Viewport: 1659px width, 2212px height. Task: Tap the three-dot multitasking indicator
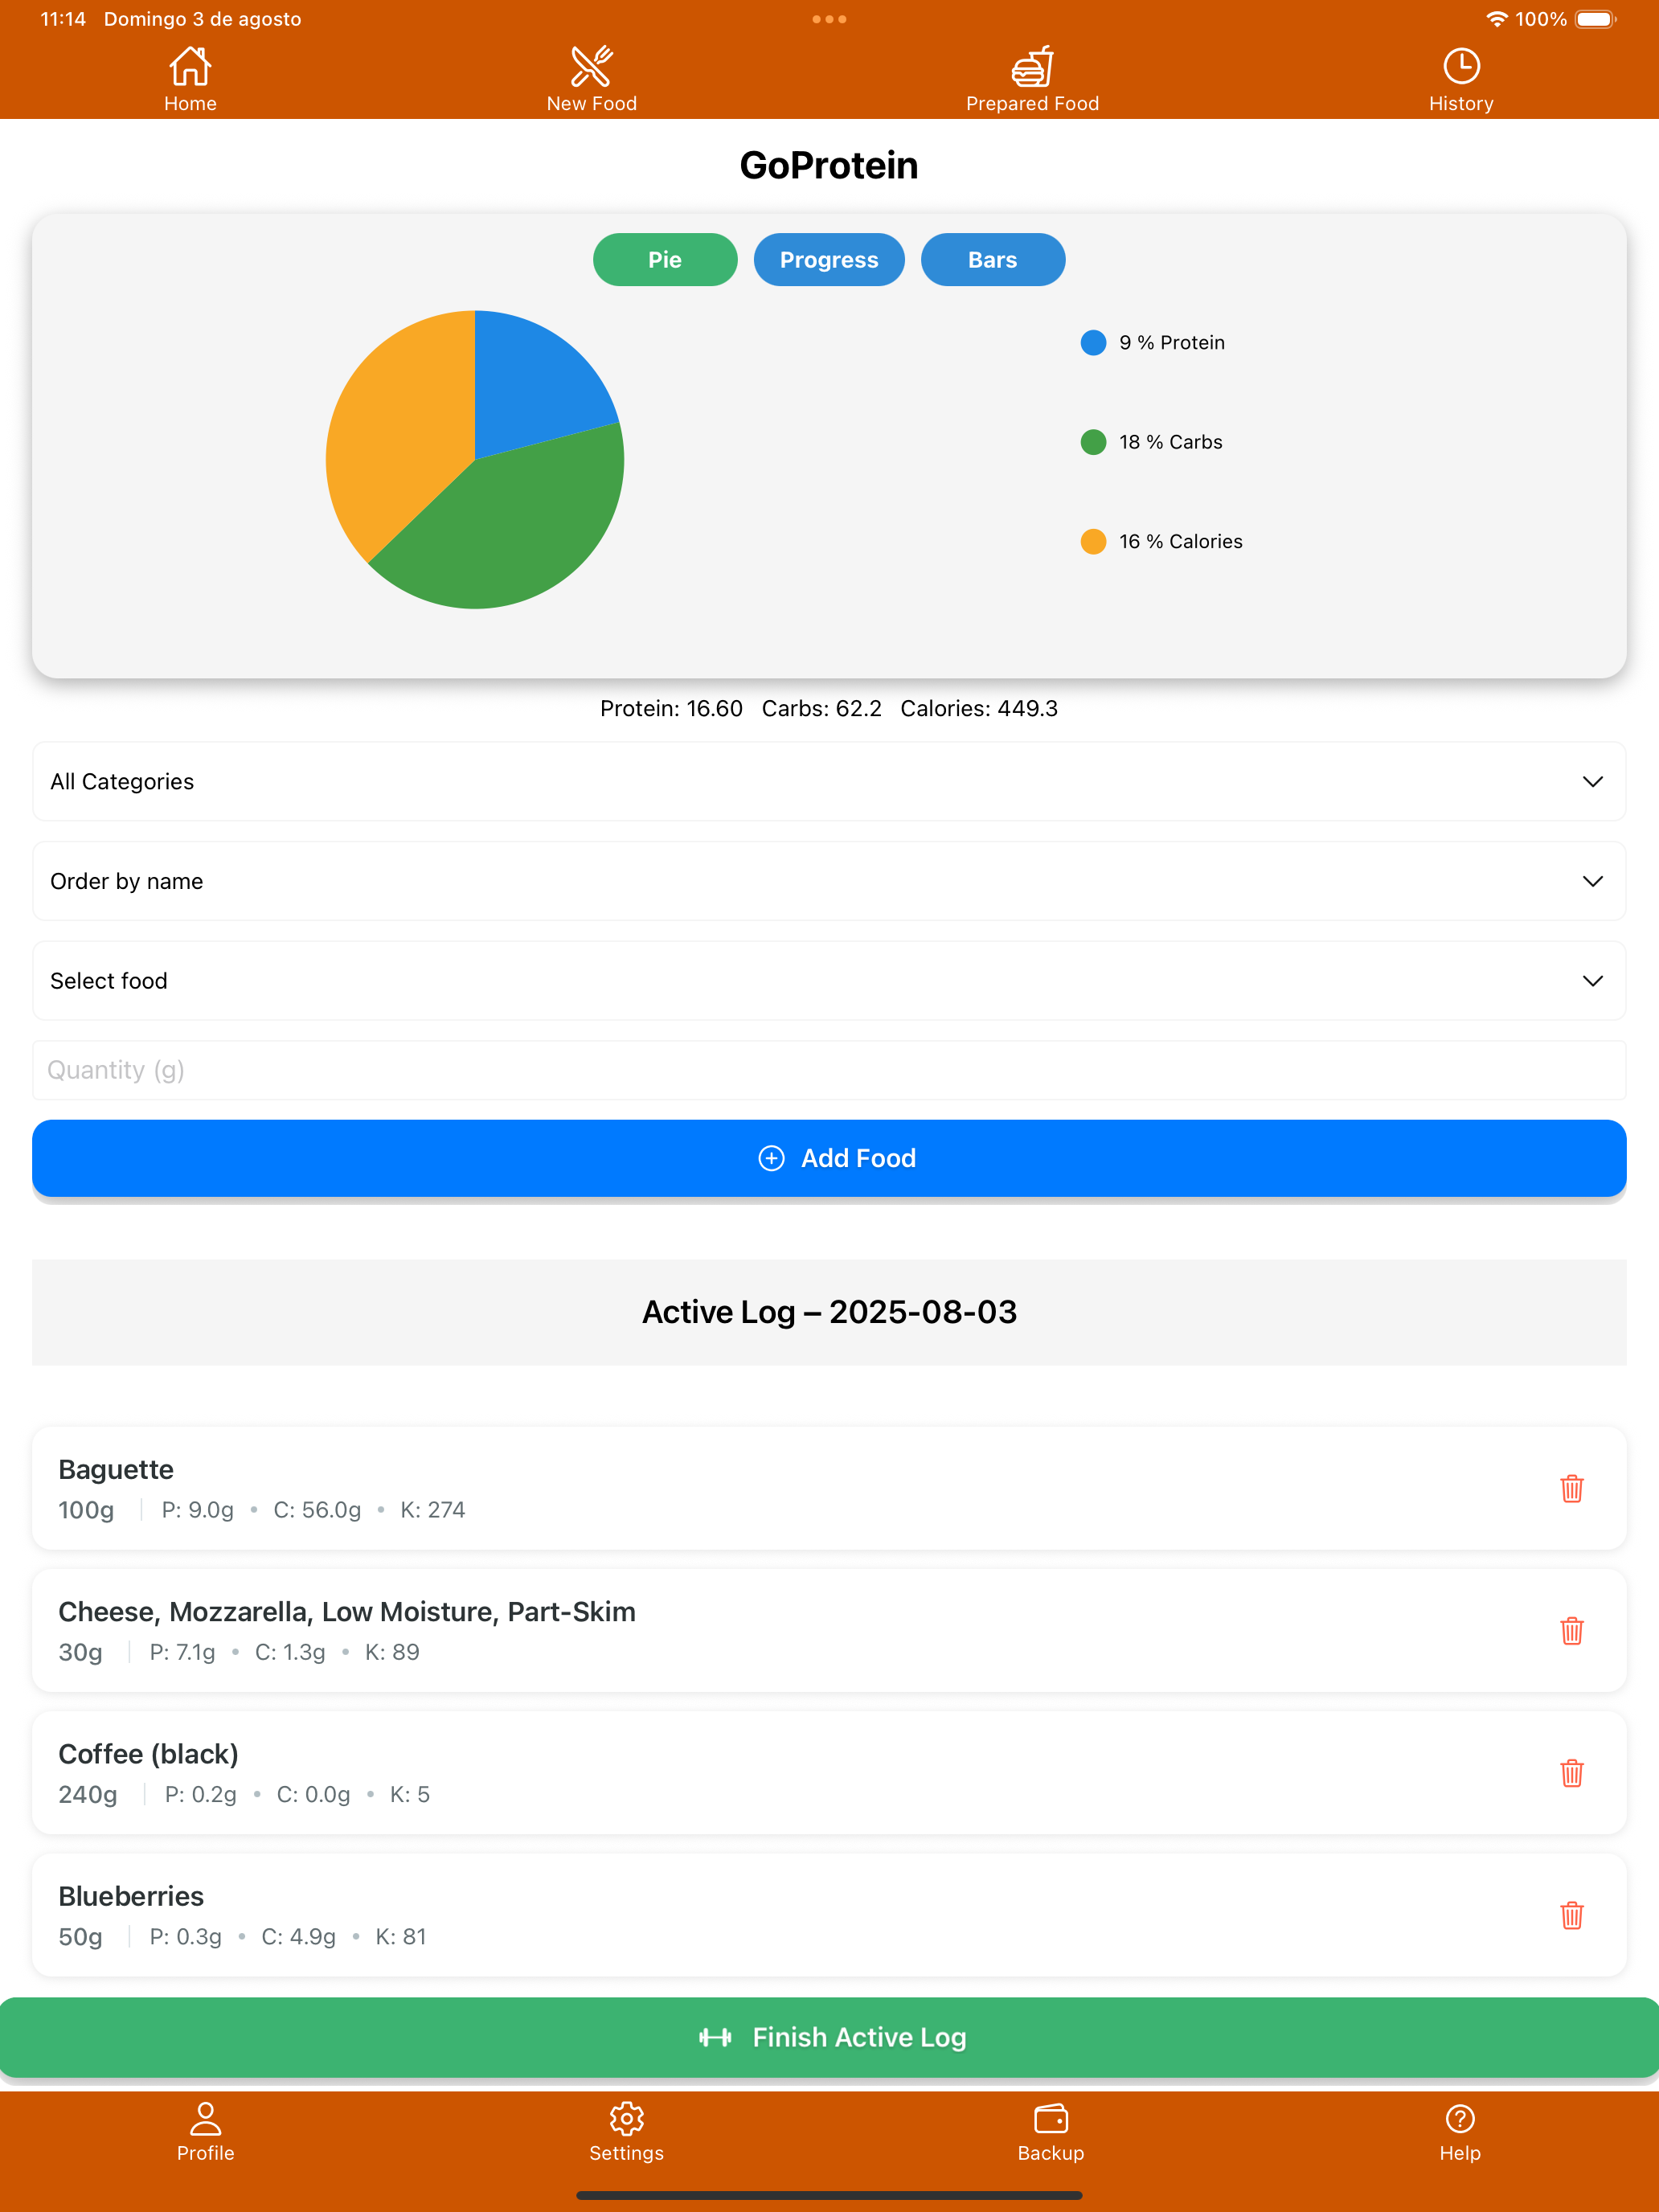click(829, 19)
